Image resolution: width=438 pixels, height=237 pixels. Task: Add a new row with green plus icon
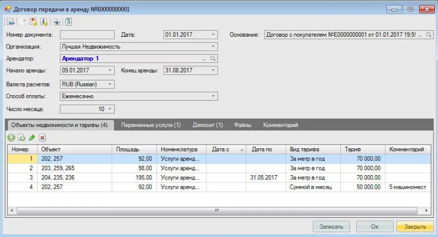[x=11, y=137]
